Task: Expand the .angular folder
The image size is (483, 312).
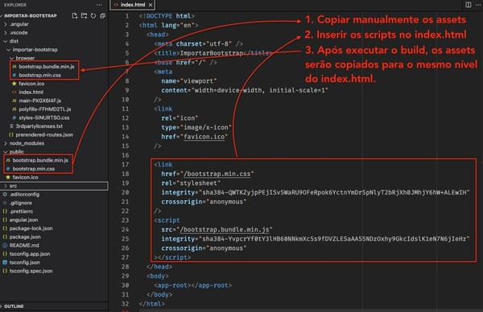Action: pyautogui.click(x=19, y=24)
